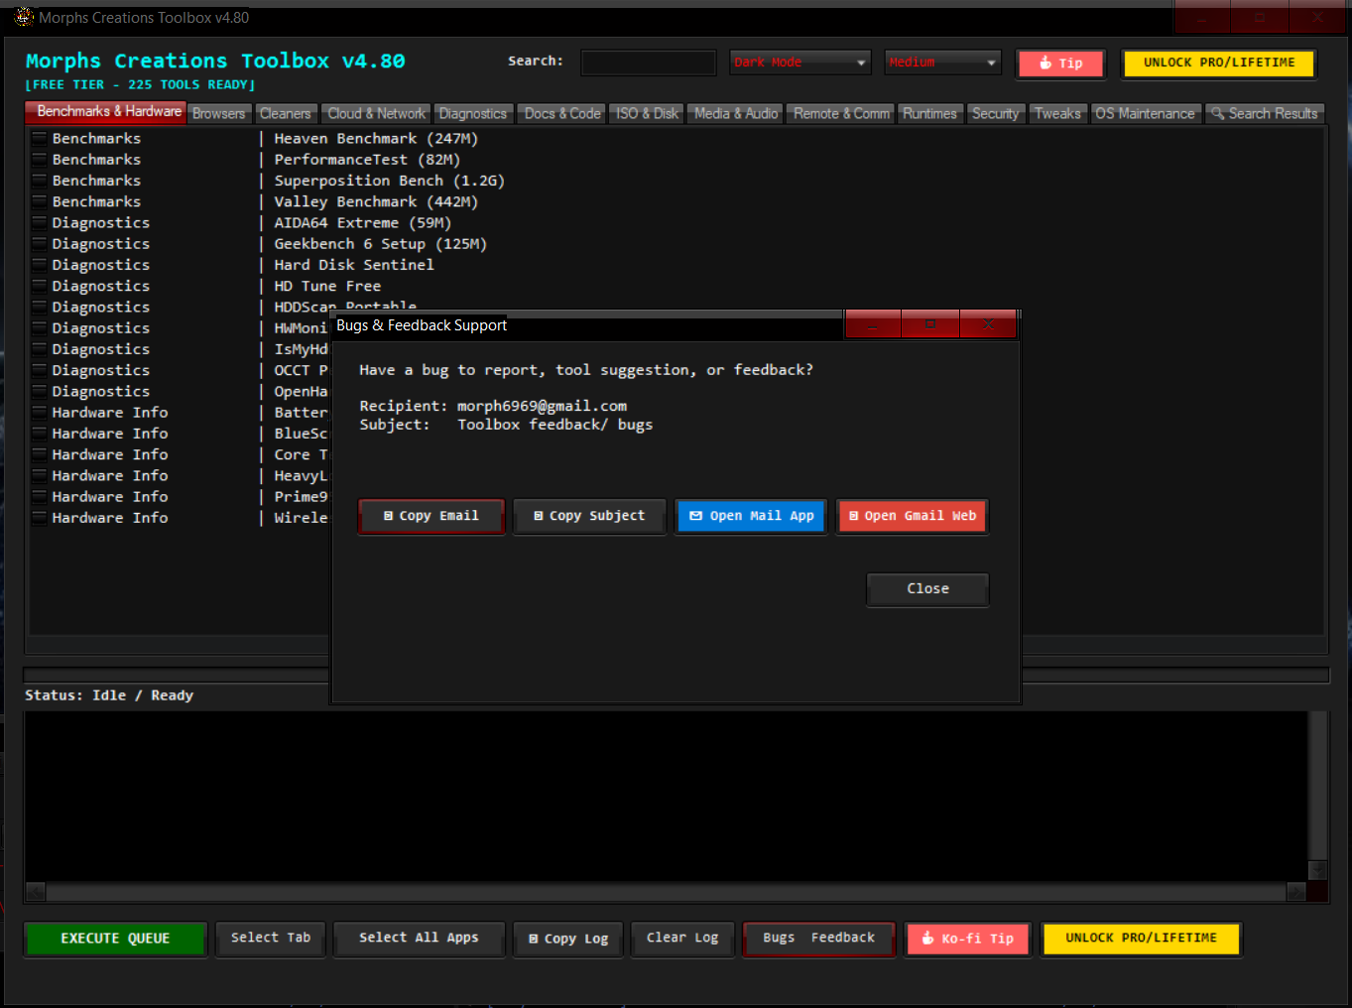Viewport: 1352px width, 1008px height.
Task: Click top UNLOCK PRO/LIFETIME button
Action: click(1219, 63)
